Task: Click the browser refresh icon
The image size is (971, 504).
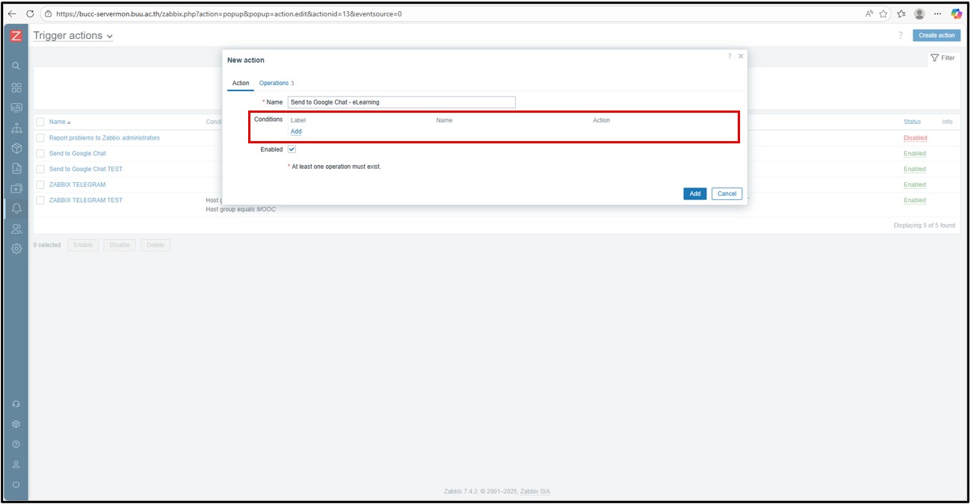Action: [x=30, y=13]
